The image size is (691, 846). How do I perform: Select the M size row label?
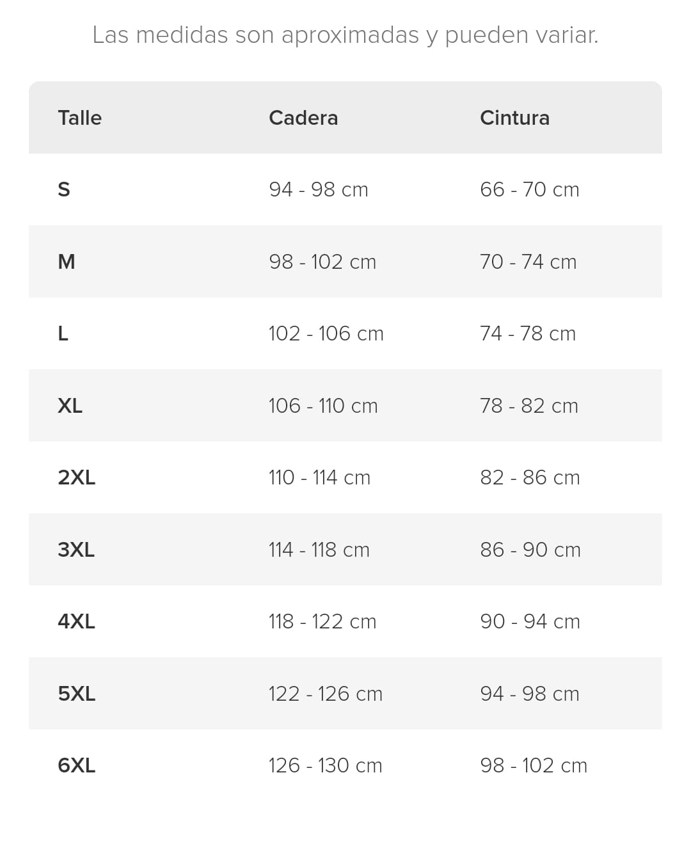click(x=67, y=262)
